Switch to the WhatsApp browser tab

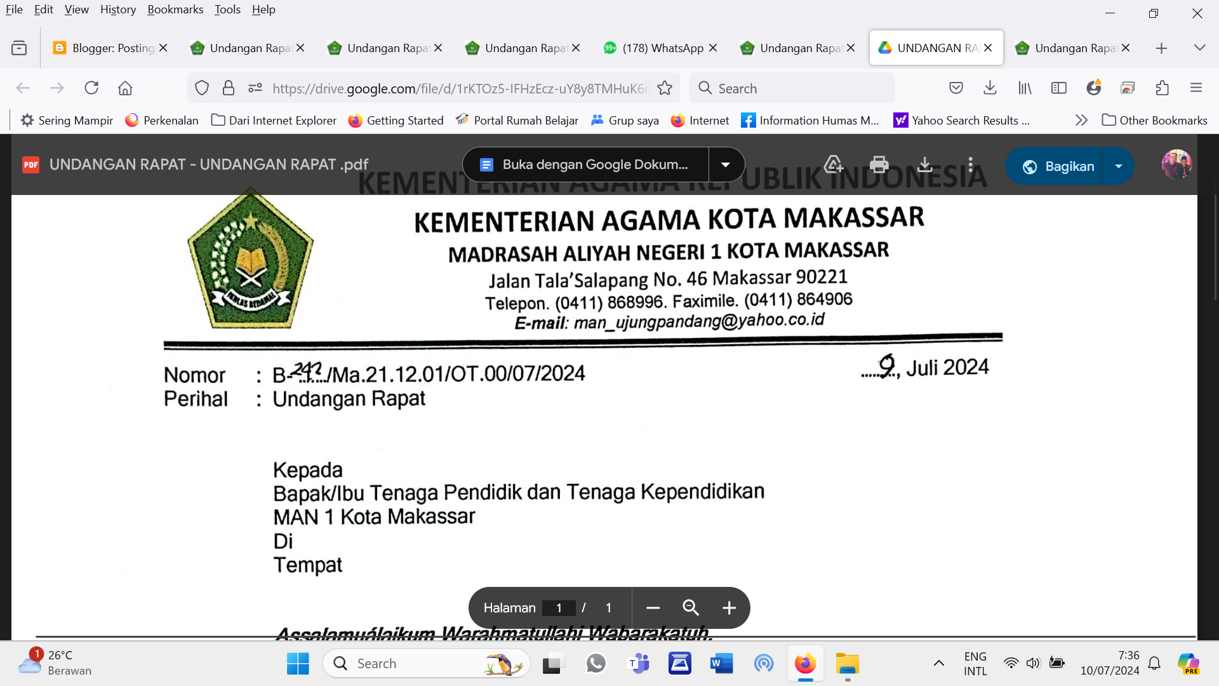[654, 48]
